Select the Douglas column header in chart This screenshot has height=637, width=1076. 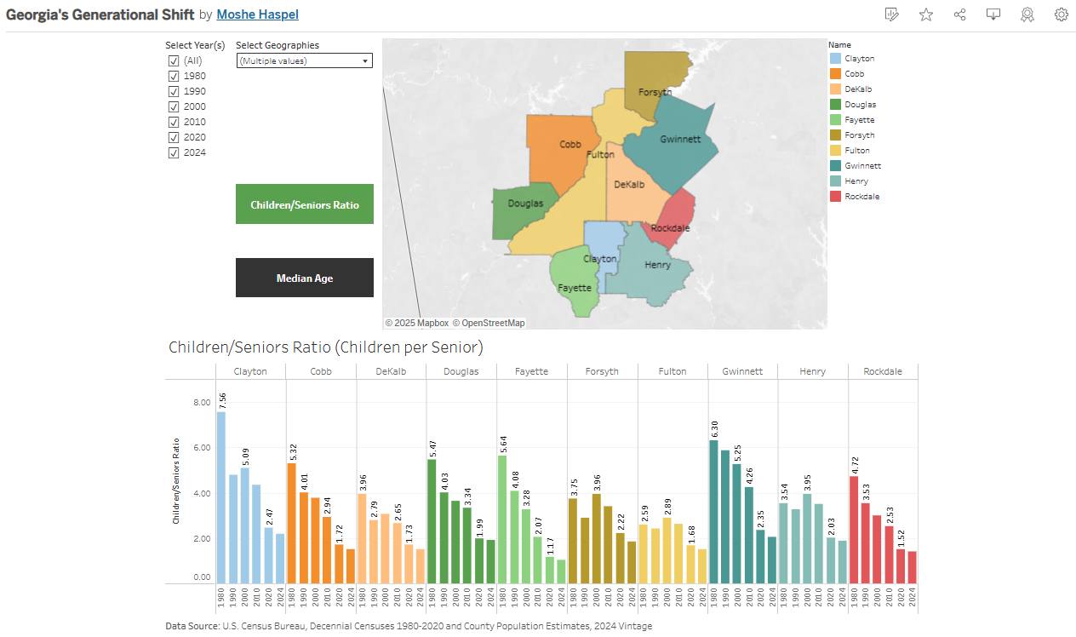pos(461,371)
